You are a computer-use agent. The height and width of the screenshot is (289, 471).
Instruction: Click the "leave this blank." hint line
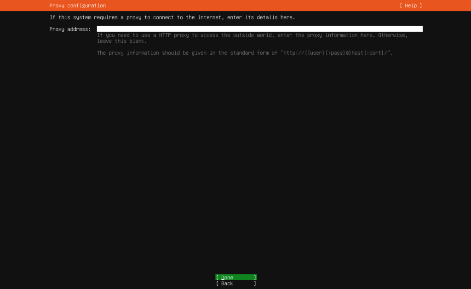(122, 41)
